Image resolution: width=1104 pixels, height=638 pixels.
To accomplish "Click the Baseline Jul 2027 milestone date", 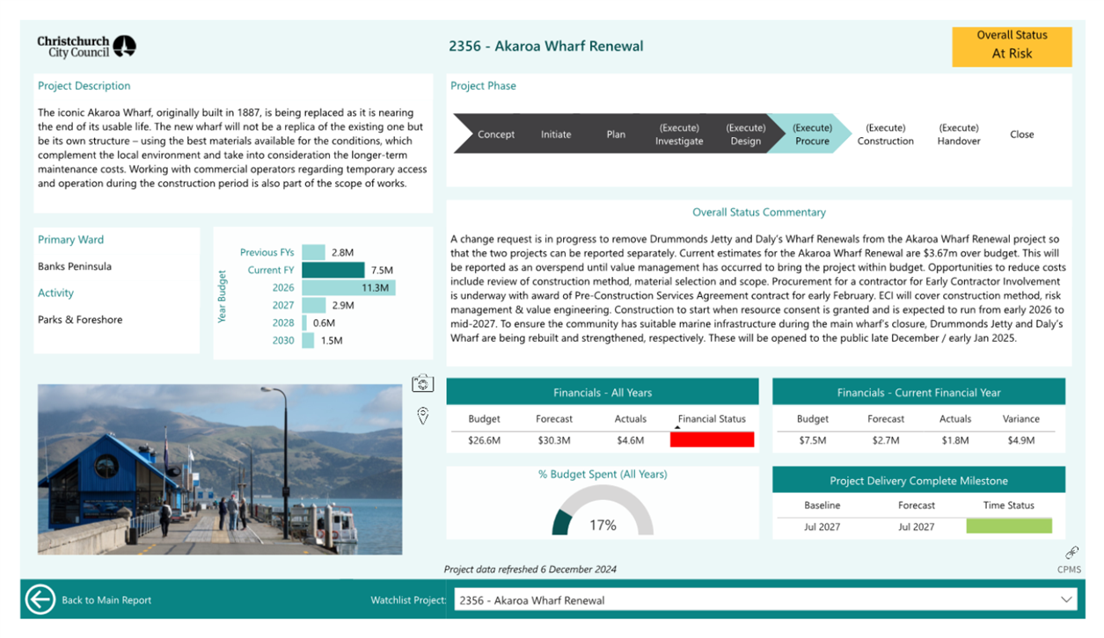I will pos(822,526).
